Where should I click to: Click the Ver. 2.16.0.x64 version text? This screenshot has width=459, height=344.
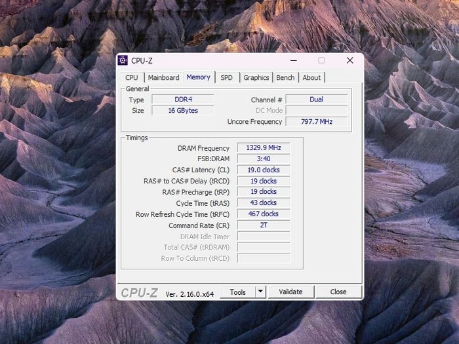[x=190, y=294]
